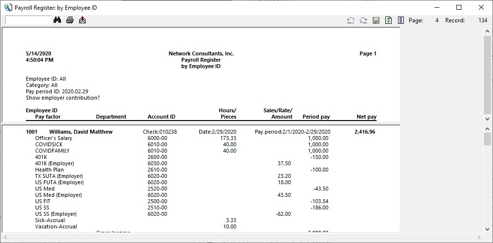Image resolution: width=493 pixels, height=243 pixels.
Task: Click the page number value 4
Action: [436, 20]
